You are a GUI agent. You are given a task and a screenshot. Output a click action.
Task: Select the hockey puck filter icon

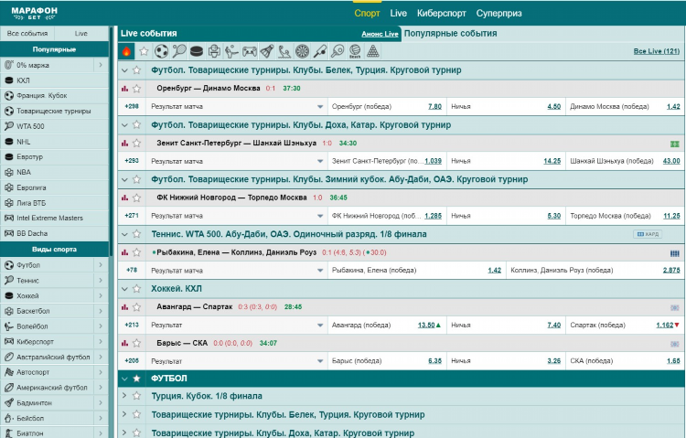[x=197, y=51]
